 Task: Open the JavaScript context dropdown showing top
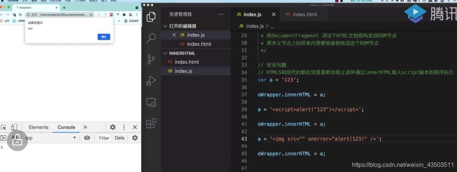click(50, 138)
